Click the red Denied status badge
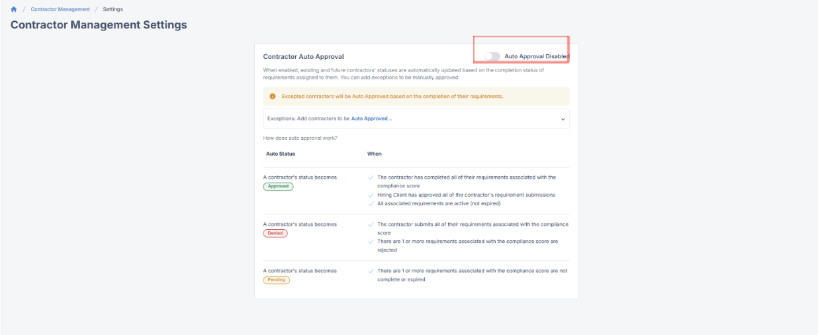818x335 pixels. tap(275, 233)
